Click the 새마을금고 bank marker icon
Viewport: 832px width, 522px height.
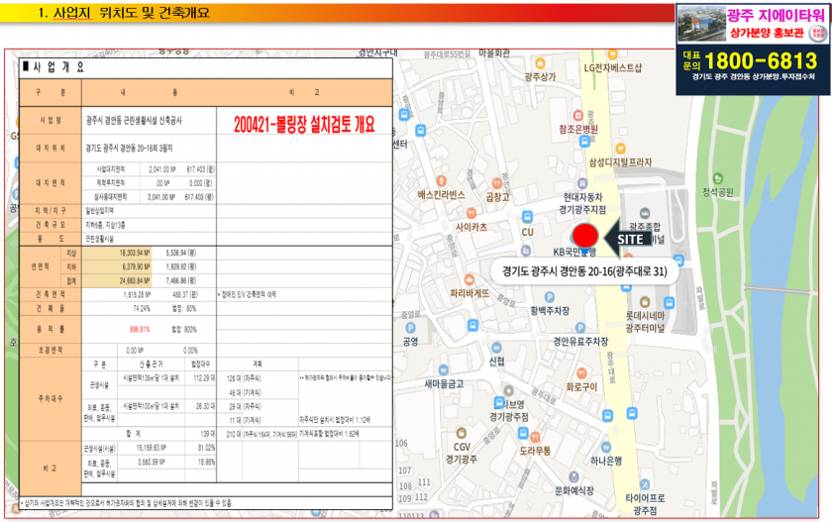click(443, 370)
